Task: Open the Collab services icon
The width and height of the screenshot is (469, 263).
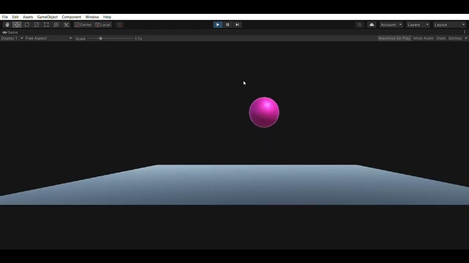Action: [x=359, y=24]
